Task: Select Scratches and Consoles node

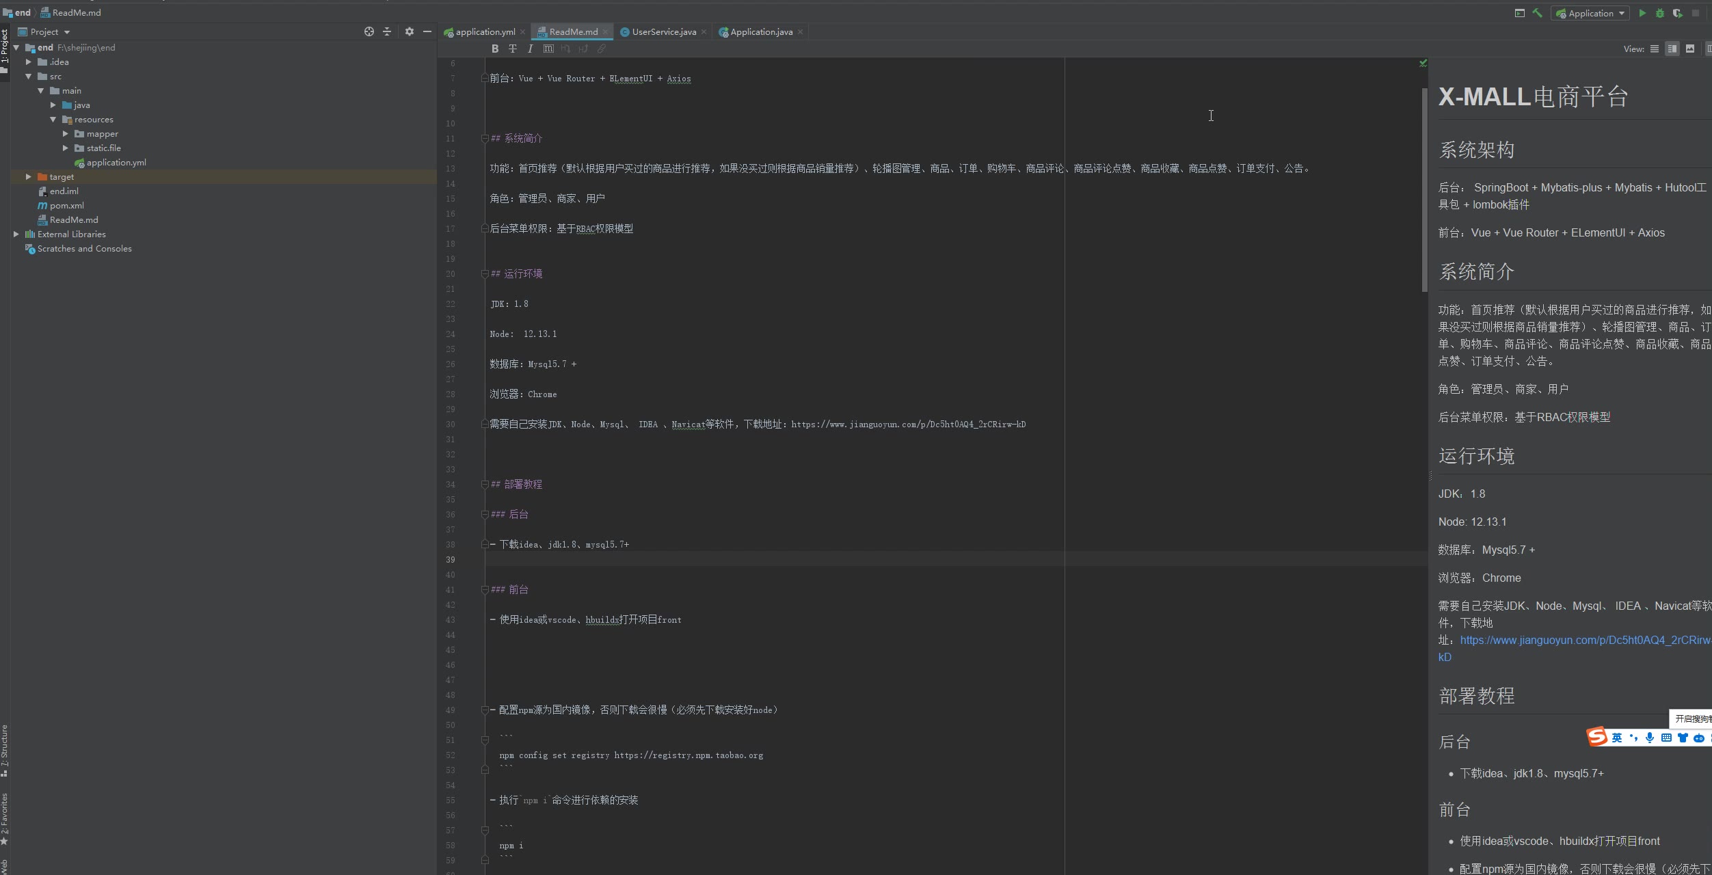Action: (x=85, y=248)
